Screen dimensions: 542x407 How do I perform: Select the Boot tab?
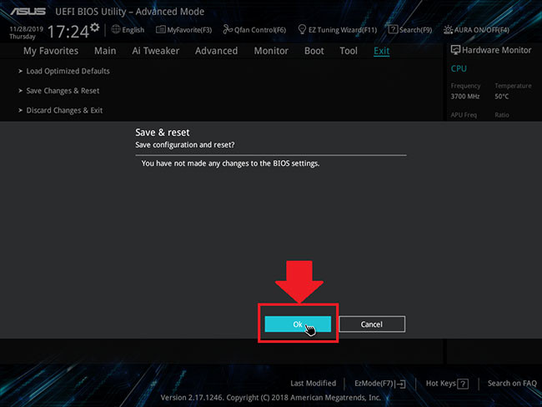(x=314, y=51)
